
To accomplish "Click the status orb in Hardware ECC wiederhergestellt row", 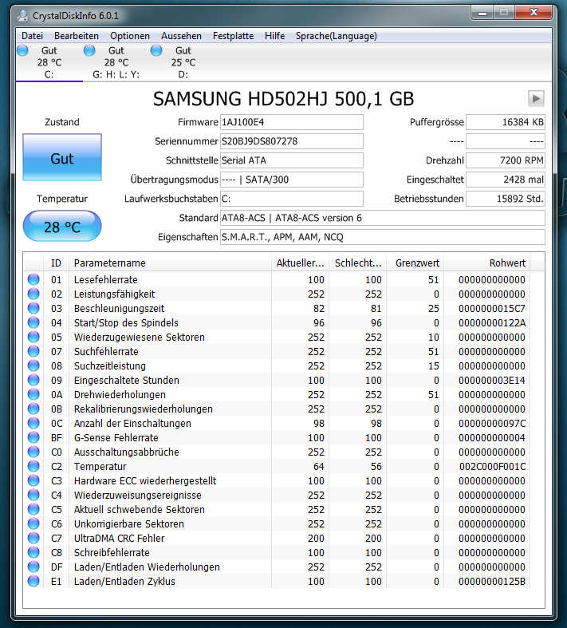I will click(33, 480).
